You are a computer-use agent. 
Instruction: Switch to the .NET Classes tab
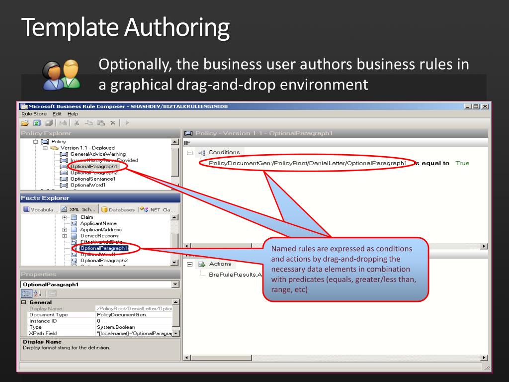(x=158, y=209)
